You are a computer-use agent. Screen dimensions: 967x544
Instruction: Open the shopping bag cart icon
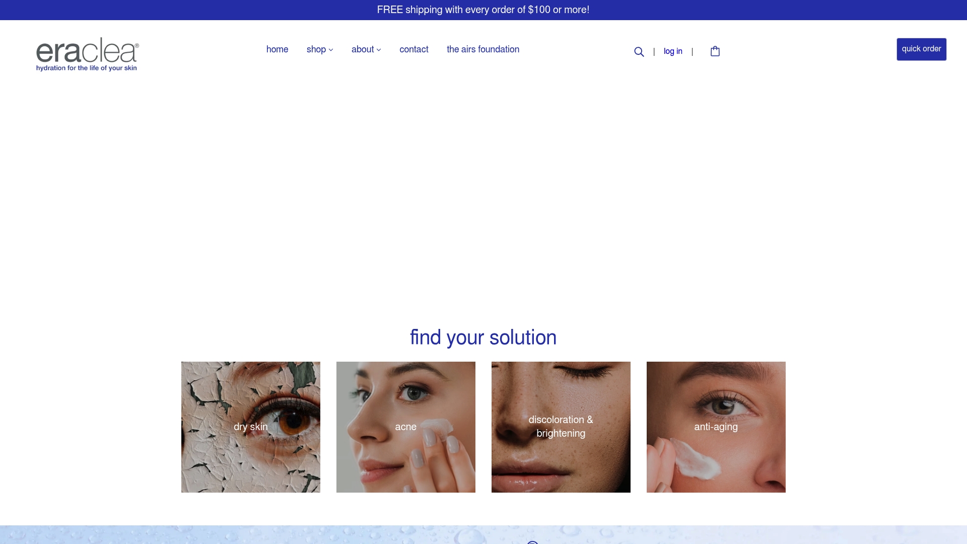click(715, 51)
